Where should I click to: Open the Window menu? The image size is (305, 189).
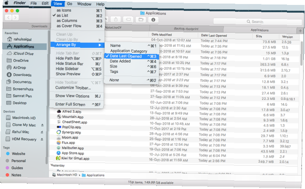pos(84,4)
